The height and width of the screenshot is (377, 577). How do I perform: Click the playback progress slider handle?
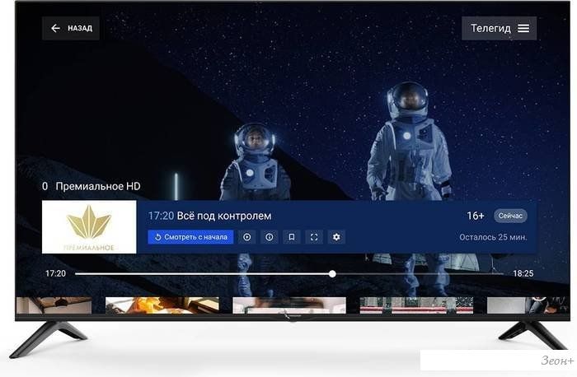tap(332, 273)
